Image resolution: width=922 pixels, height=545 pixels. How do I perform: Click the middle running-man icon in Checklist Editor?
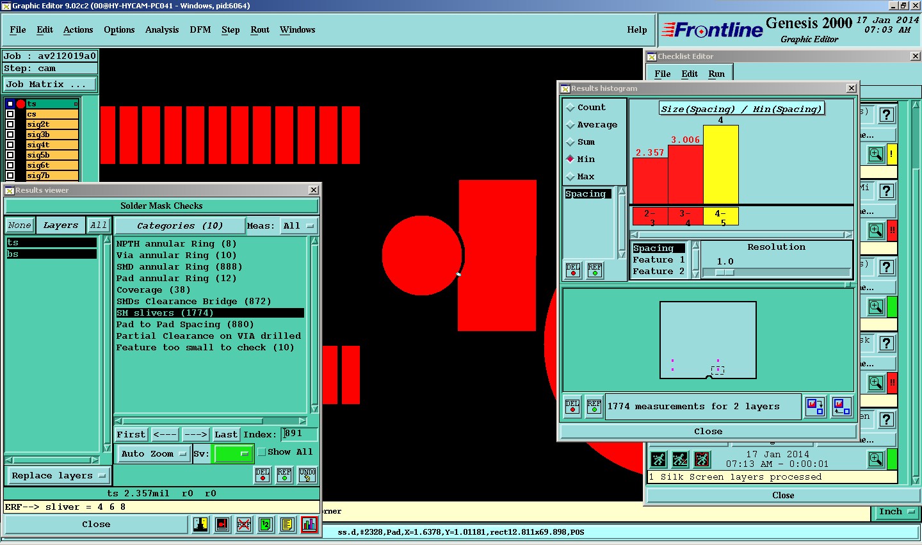pyautogui.click(x=680, y=459)
